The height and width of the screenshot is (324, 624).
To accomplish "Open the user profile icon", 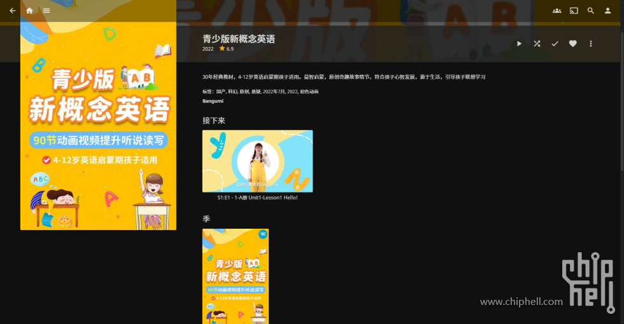I will 607,11.
